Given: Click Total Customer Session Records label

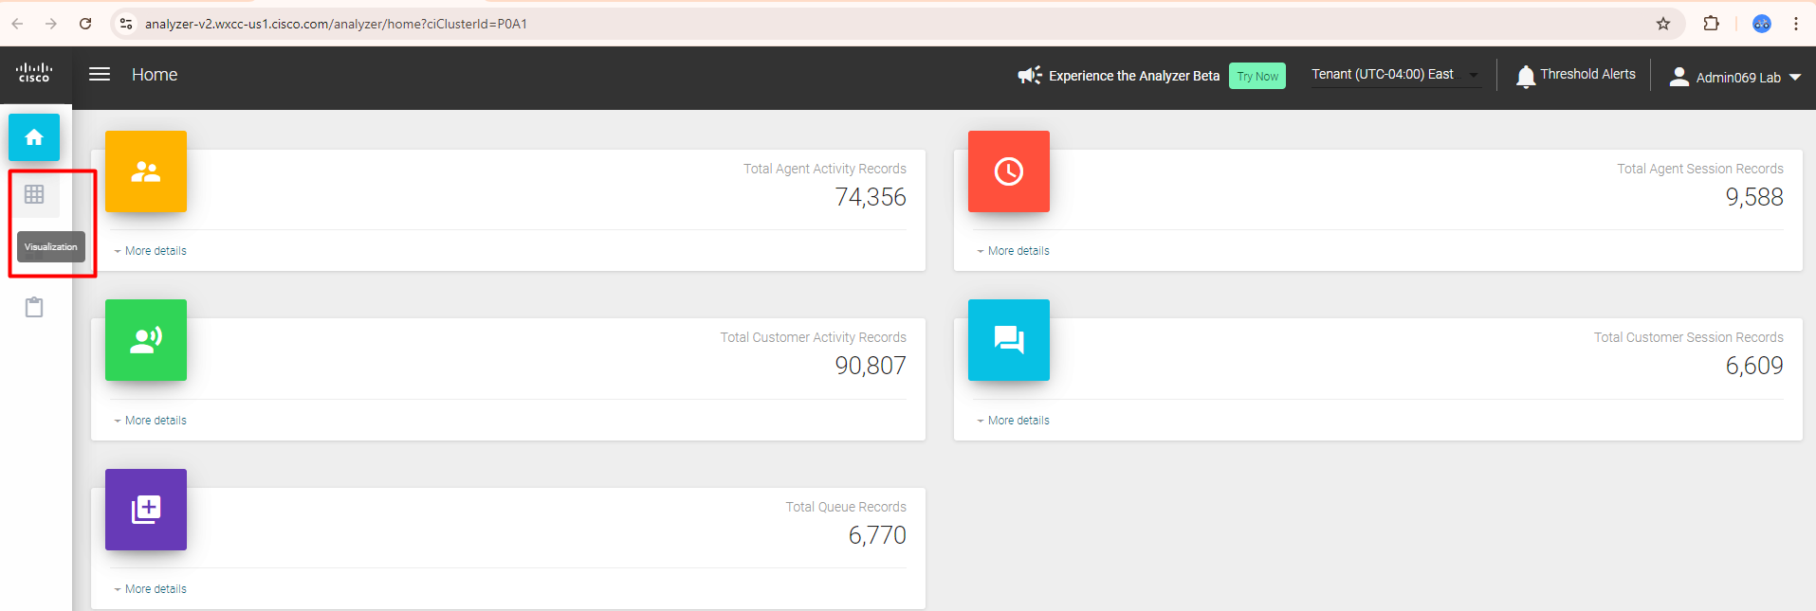Looking at the screenshot, I should pos(1689,337).
